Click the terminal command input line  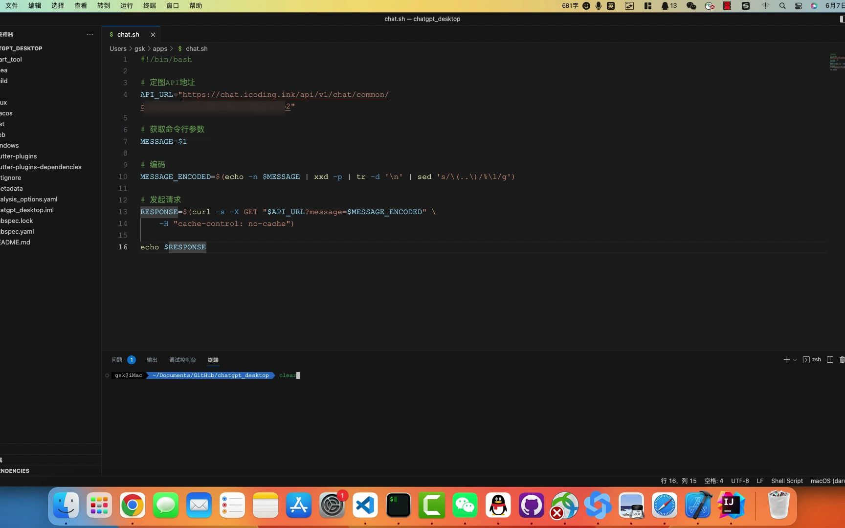point(289,375)
